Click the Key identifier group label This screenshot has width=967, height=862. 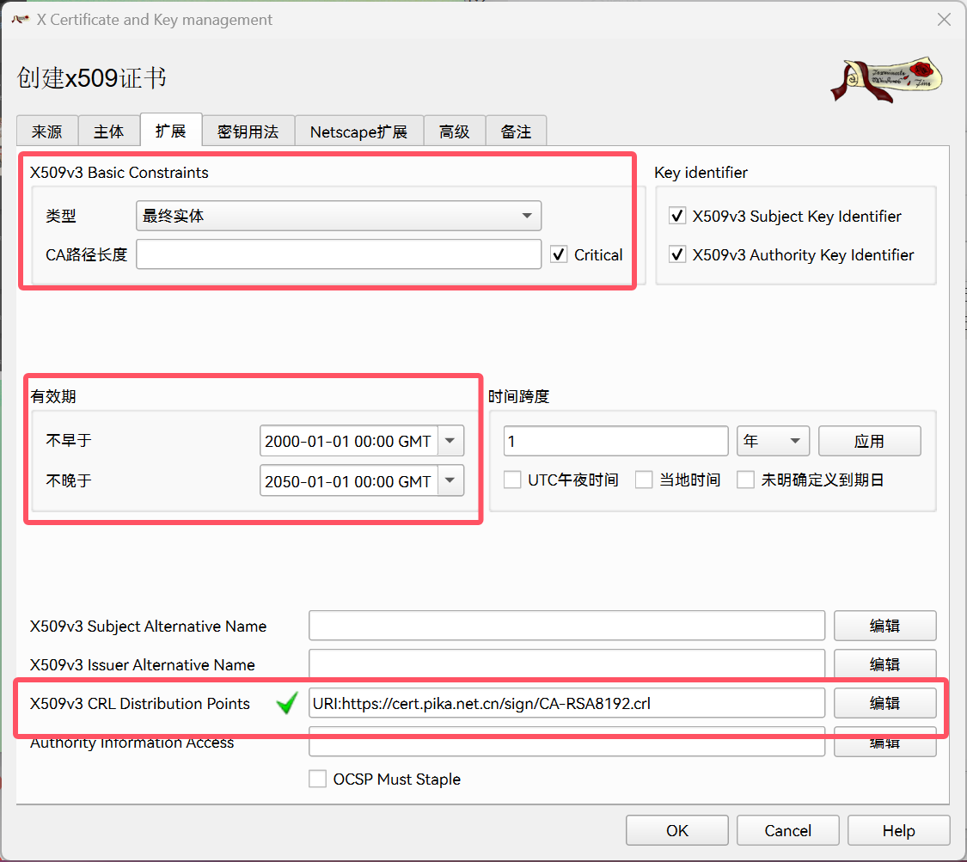pyautogui.click(x=701, y=173)
